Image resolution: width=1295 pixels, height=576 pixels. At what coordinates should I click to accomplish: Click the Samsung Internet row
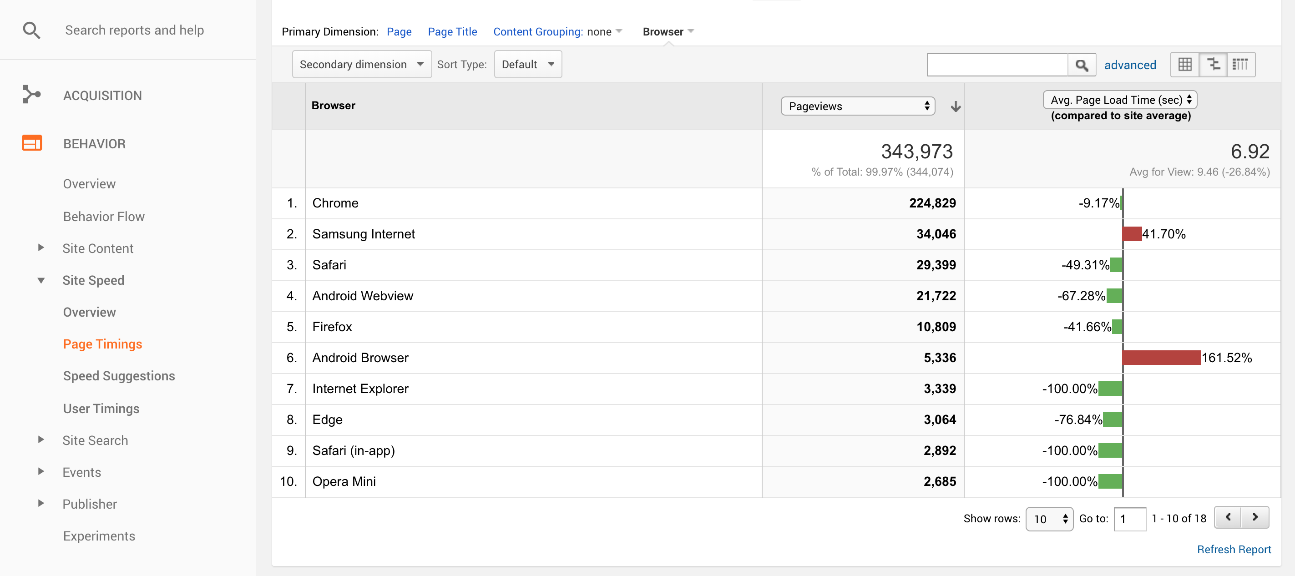pyautogui.click(x=776, y=234)
